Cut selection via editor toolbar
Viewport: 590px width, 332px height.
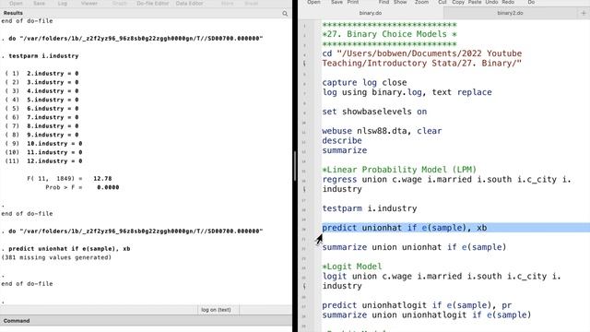[442, 2]
